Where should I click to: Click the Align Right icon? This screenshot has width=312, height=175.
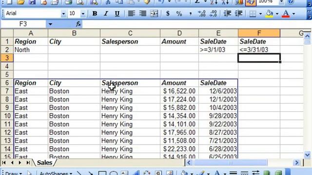[x=143, y=14]
